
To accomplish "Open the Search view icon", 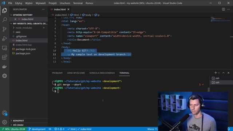I will [x=4, y=20].
